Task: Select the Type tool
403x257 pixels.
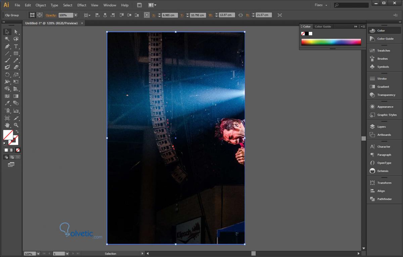Action: click(16, 46)
